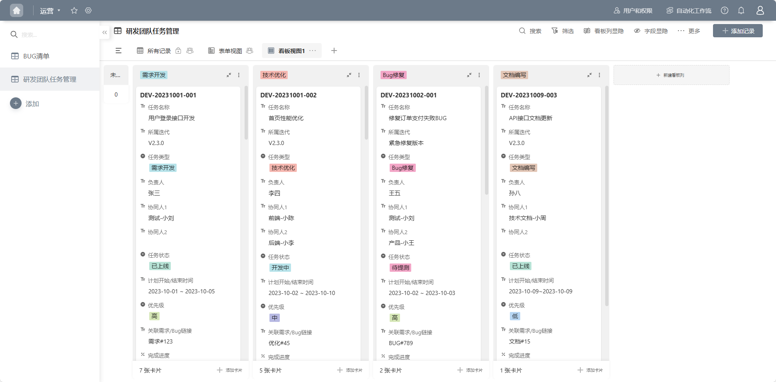Collapse the 技术优化 kanban column
The image size is (776, 382).
[x=349, y=75]
